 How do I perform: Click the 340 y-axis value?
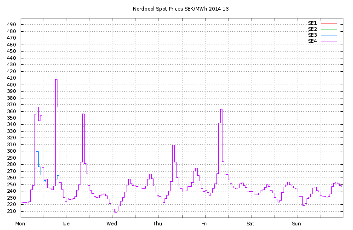[11, 124]
